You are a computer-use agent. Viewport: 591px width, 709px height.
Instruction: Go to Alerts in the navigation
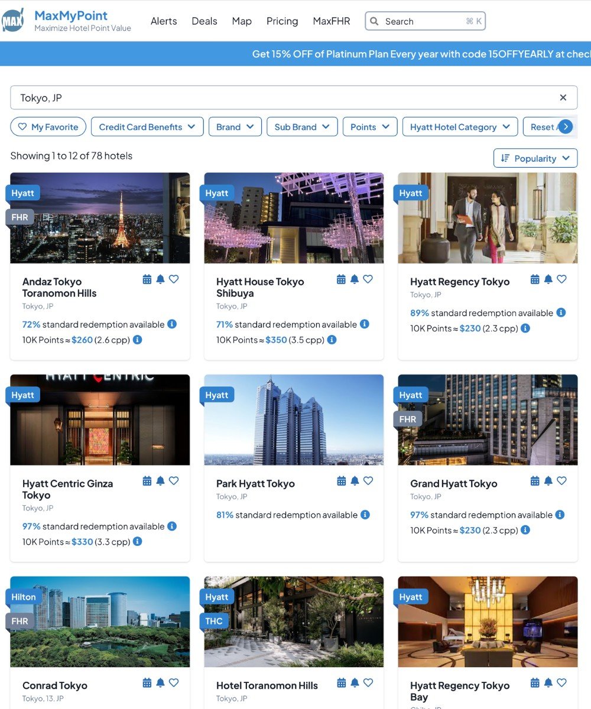point(164,21)
